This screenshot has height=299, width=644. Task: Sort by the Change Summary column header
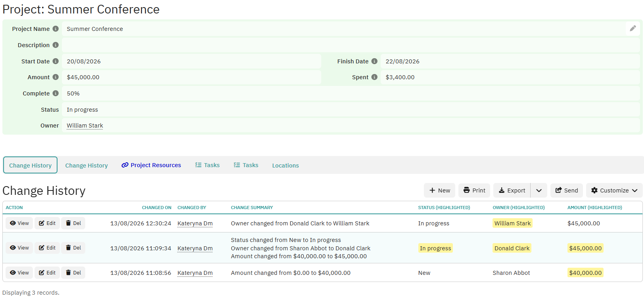pos(252,208)
